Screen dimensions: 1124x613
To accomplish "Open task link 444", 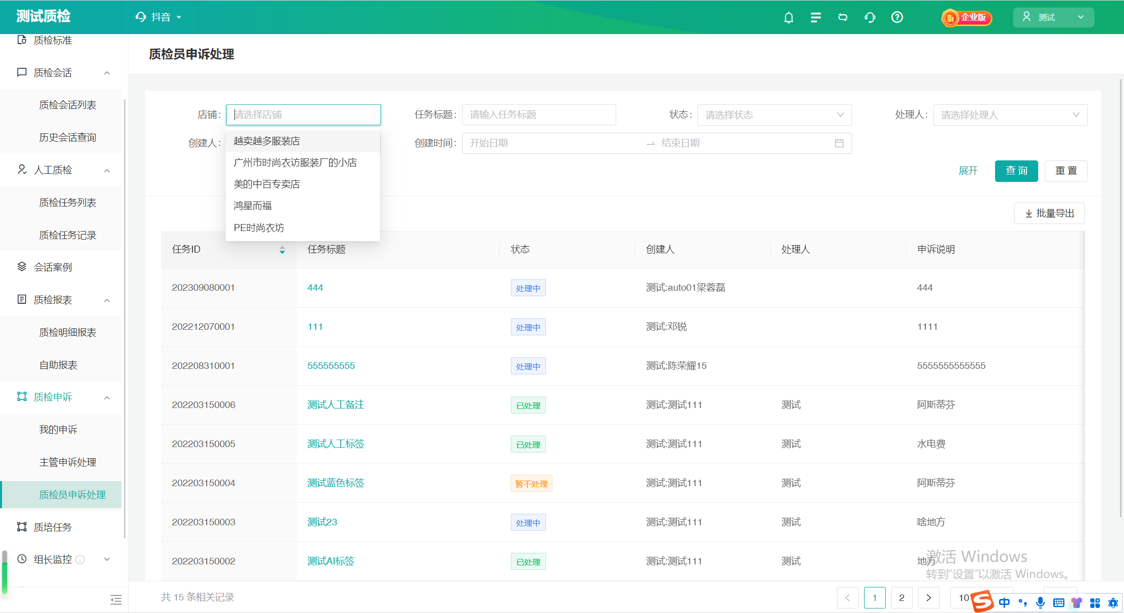I will pyautogui.click(x=315, y=288).
